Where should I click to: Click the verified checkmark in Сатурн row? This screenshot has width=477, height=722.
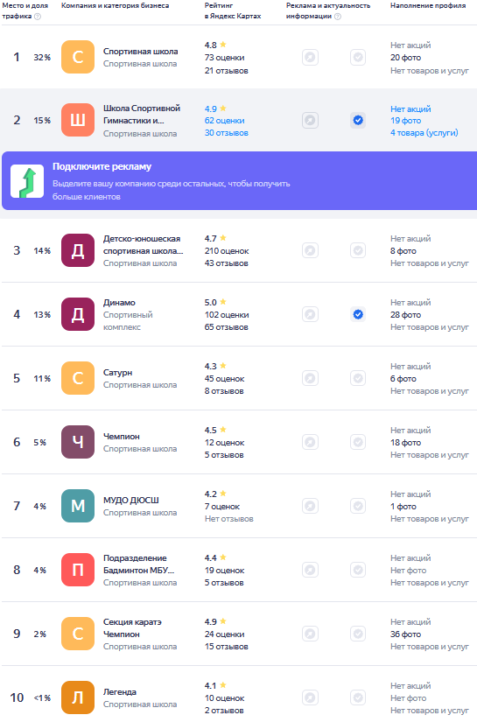pyautogui.click(x=358, y=378)
